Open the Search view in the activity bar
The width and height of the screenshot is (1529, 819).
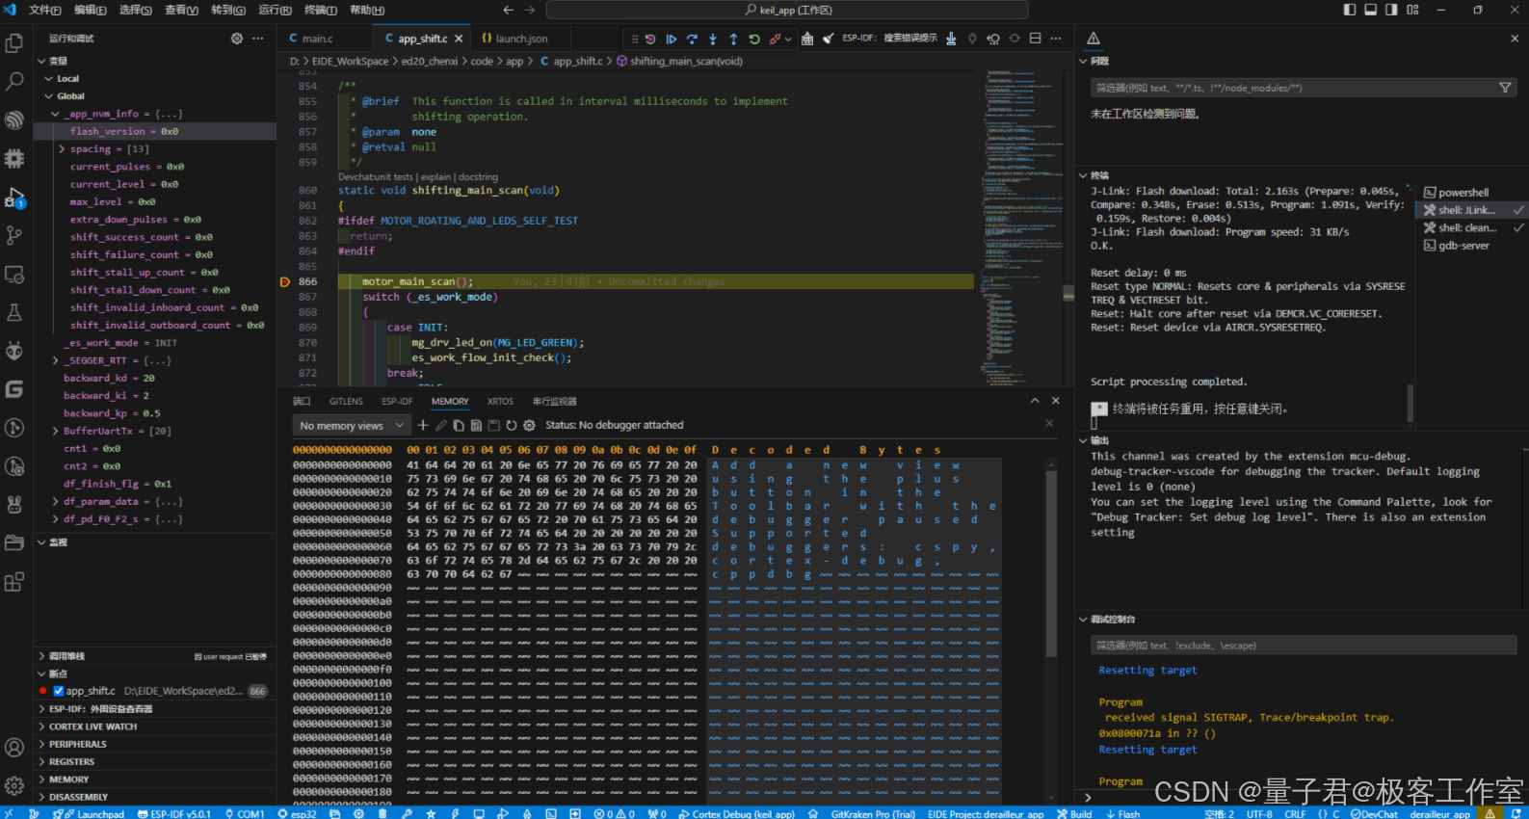14,82
